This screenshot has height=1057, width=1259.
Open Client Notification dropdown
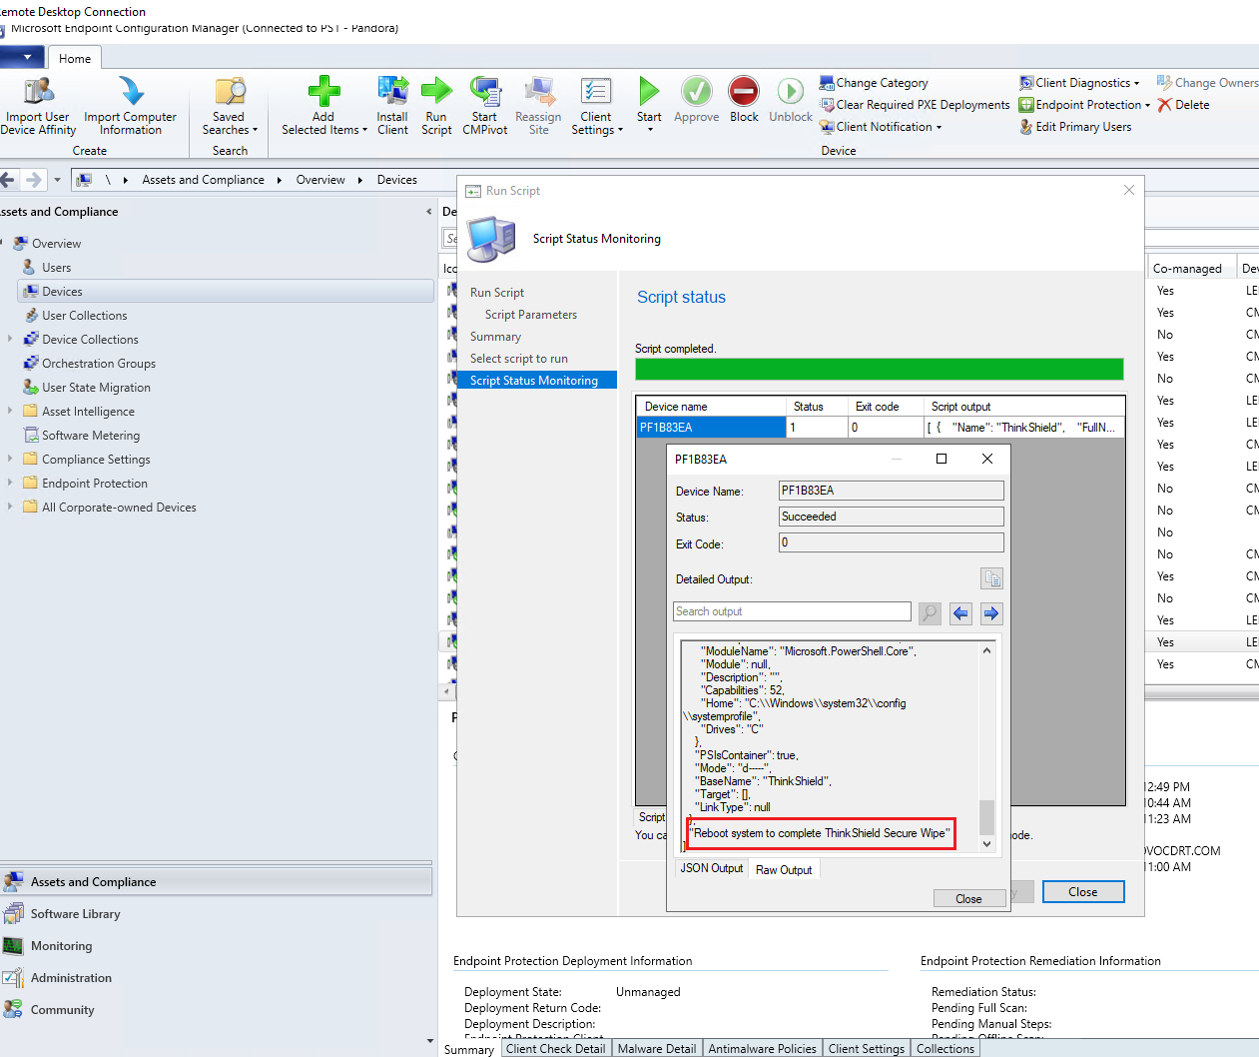coord(881,127)
